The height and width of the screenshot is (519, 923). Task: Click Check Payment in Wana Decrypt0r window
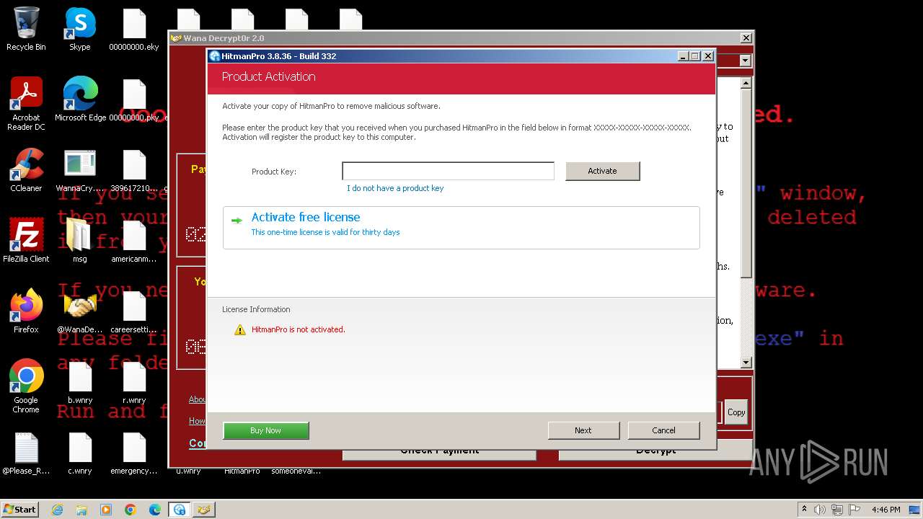pos(439,451)
